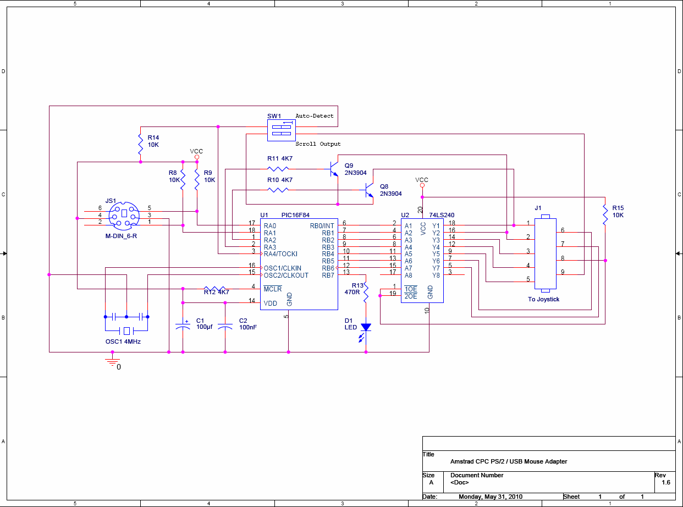Click the Size value A in title block

coord(431,482)
